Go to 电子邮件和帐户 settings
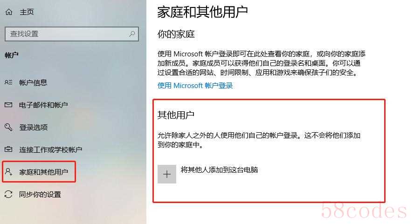Image resolution: width=414 pixels, height=224 pixels. (x=43, y=105)
